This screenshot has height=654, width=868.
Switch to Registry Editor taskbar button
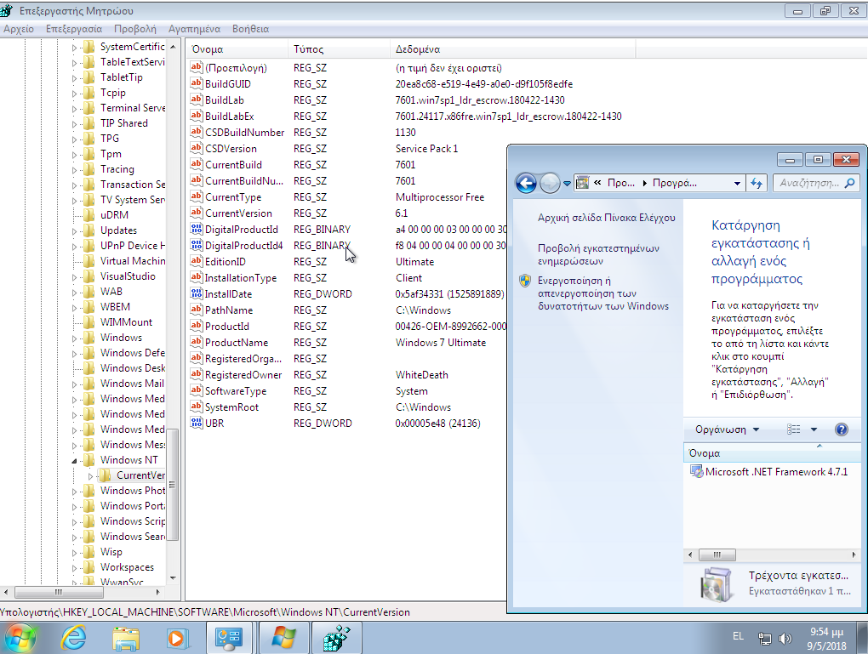337,638
